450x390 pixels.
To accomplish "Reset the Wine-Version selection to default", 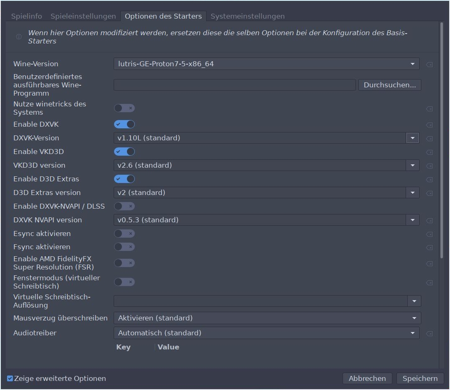I will tap(430, 64).
